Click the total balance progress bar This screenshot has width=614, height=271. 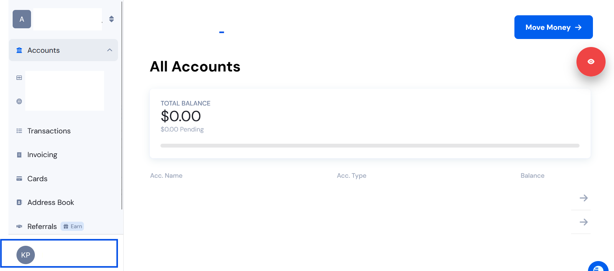click(370, 146)
